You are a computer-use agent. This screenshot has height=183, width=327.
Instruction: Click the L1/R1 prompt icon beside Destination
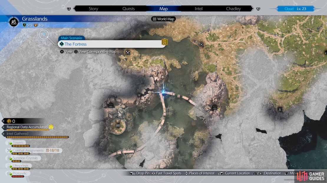click(258, 173)
